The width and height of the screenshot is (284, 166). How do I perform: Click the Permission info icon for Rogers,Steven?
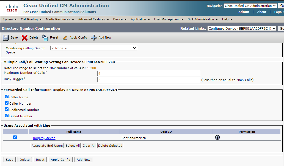[x=217, y=137]
